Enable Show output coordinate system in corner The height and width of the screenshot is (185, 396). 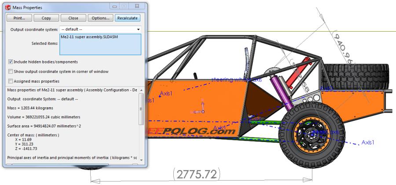pyautogui.click(x=11, y=72)
